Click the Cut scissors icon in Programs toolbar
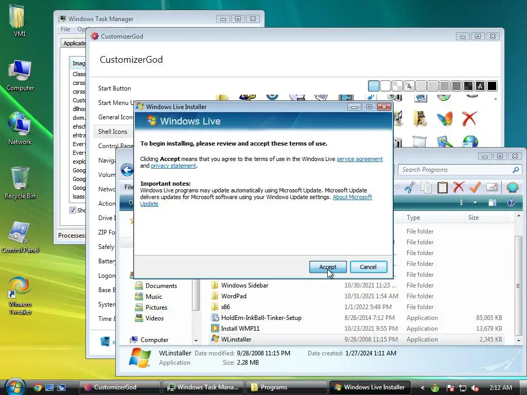 point(410,187)
